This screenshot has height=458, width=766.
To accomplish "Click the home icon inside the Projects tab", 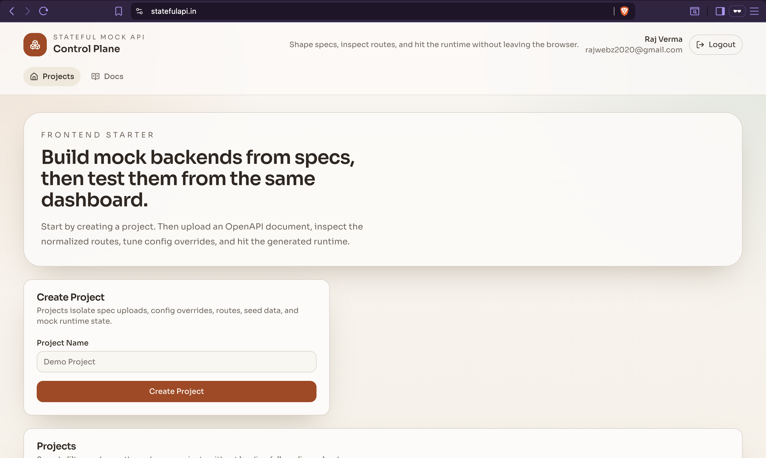I will click(34, 76).
